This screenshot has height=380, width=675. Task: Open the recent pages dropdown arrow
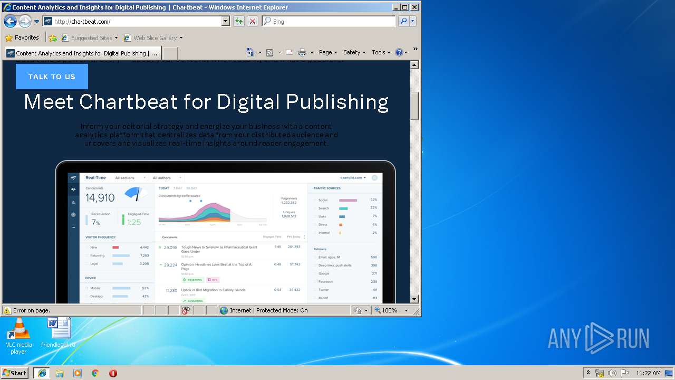pyautogui.click(x=36, y=22)
